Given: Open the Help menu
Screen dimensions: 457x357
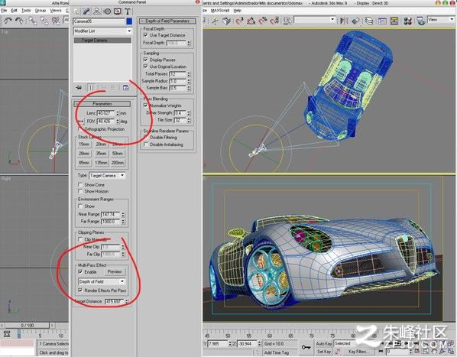Looking at the screenshot, I should 237,11.
